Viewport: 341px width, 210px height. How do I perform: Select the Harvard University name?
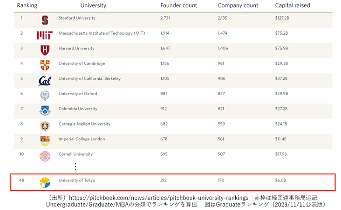click(x=77, y=48)
